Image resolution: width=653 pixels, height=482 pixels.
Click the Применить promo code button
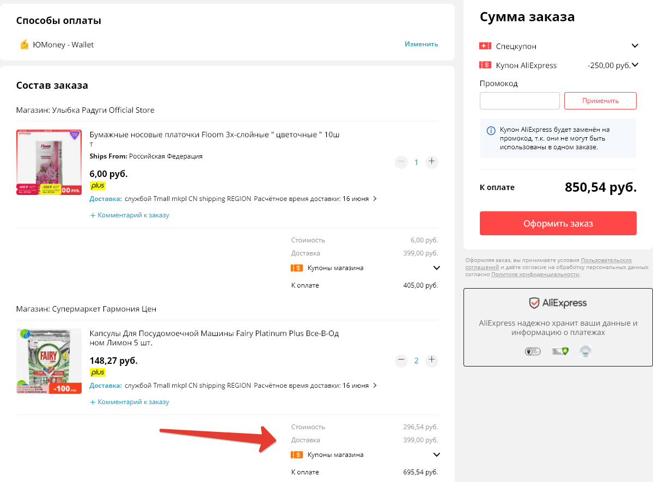coord(600,101)
